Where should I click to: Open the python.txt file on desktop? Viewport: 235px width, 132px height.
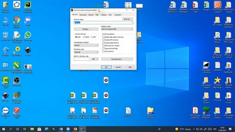(x=128, y=111)
